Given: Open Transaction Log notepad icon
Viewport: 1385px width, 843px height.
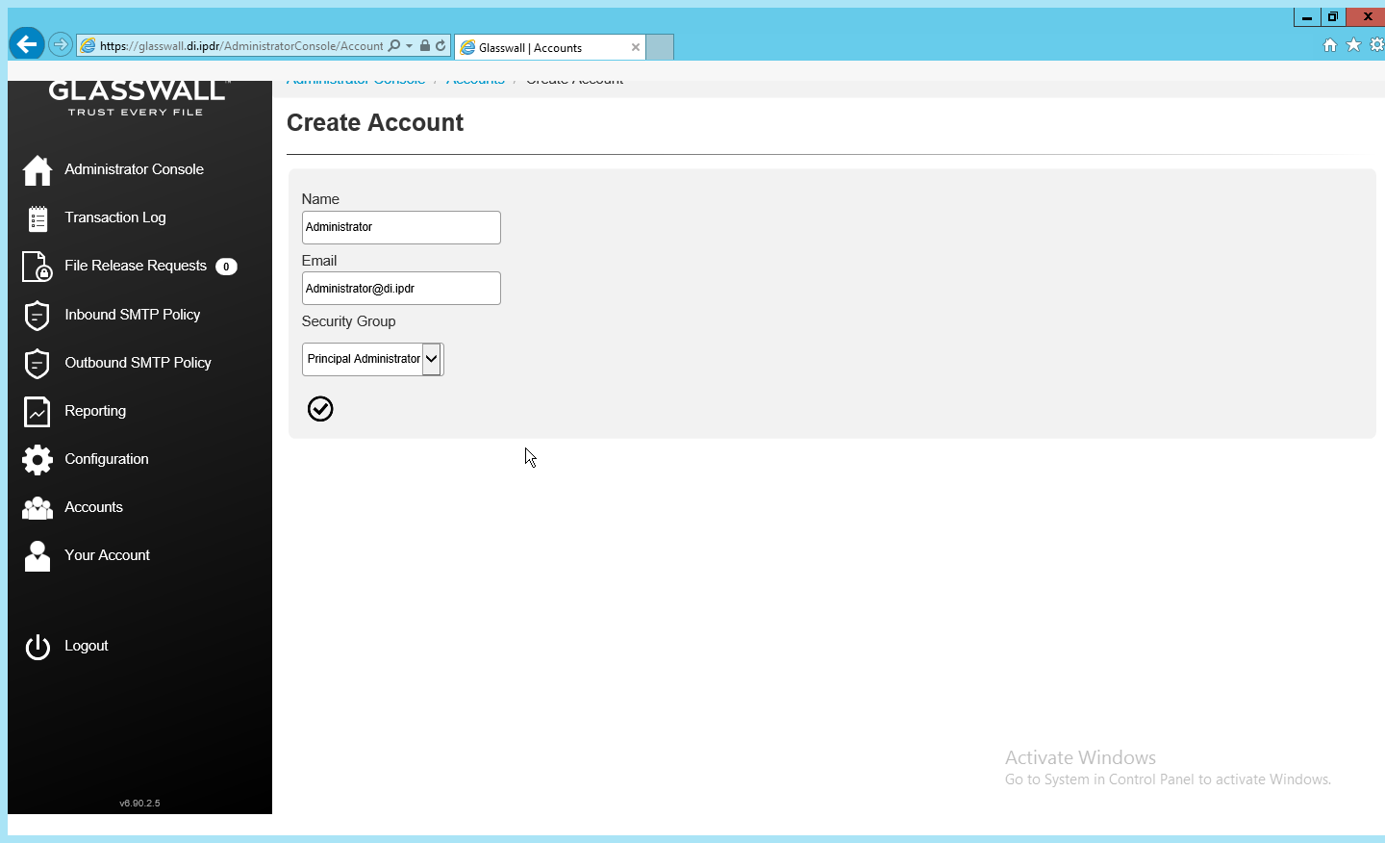Looking at the screenshot, I should (38, 219).
